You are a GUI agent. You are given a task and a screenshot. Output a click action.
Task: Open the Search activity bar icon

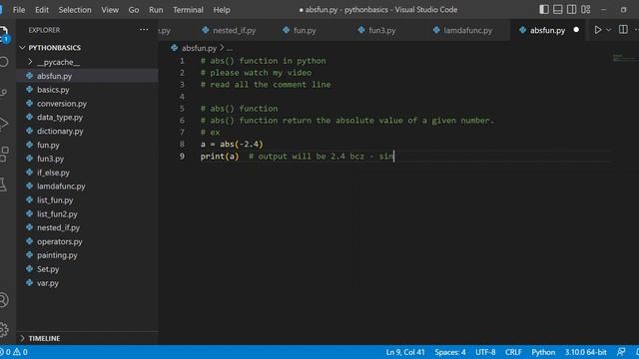click(x=4, y=62)
